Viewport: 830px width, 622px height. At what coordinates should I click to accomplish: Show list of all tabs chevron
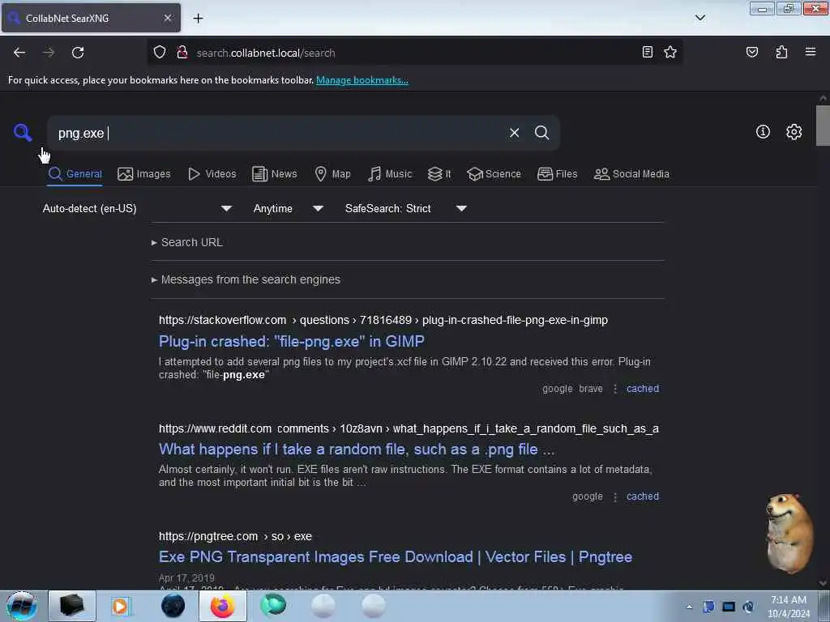coord(700,18)
